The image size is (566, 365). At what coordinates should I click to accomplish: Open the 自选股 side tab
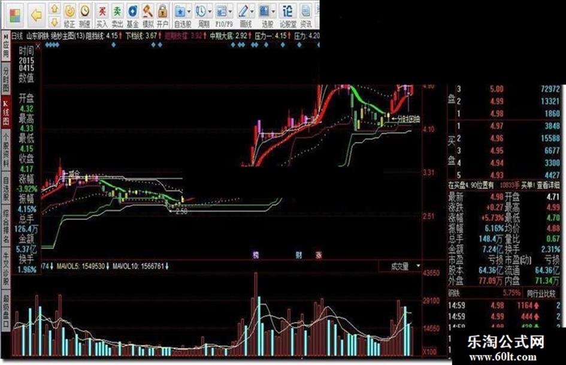point(6,188)
